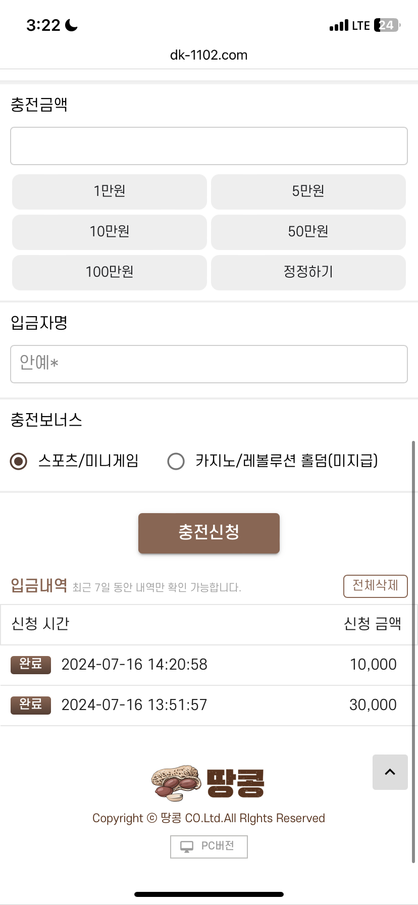Image resolution: width=418 pixels, height=905 pixels.
Task: Choose the 100만원 amount button
Action: coord(110,272)
